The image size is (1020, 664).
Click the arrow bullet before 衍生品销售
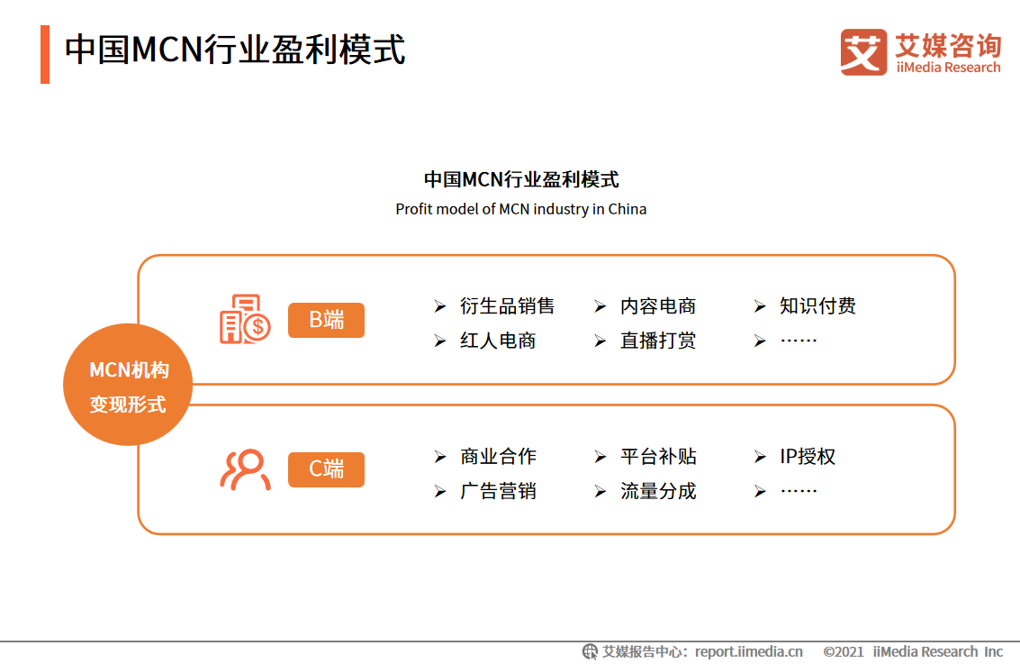point(439,307)
